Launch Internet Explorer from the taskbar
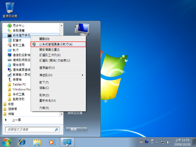This screenshot has height=147, width=196. (x=22, y=142)
